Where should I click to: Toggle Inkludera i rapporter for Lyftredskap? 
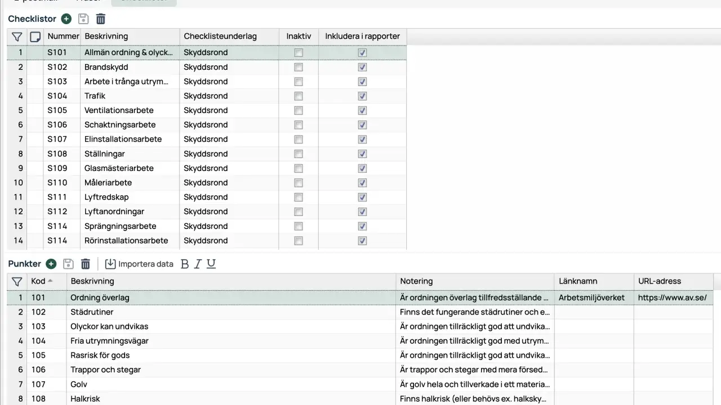pos(362,197)
